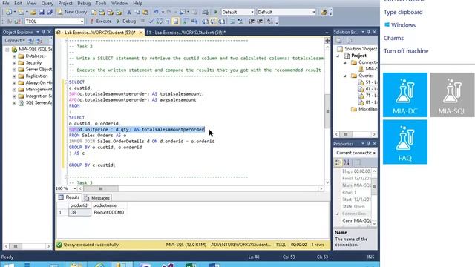
Task: Open the Tools menu
Action: coord(101,3)
